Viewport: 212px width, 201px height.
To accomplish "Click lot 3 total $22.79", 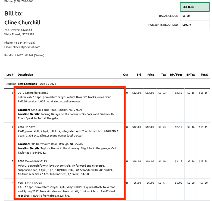I will [x=203, y=161].
